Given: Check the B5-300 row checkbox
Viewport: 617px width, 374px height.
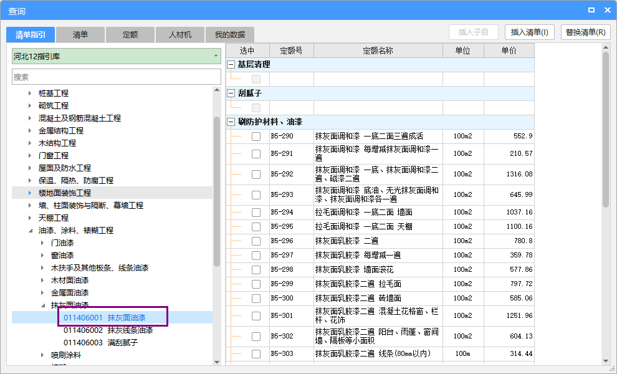Looking at the screenshot, I should click(256, 299).
